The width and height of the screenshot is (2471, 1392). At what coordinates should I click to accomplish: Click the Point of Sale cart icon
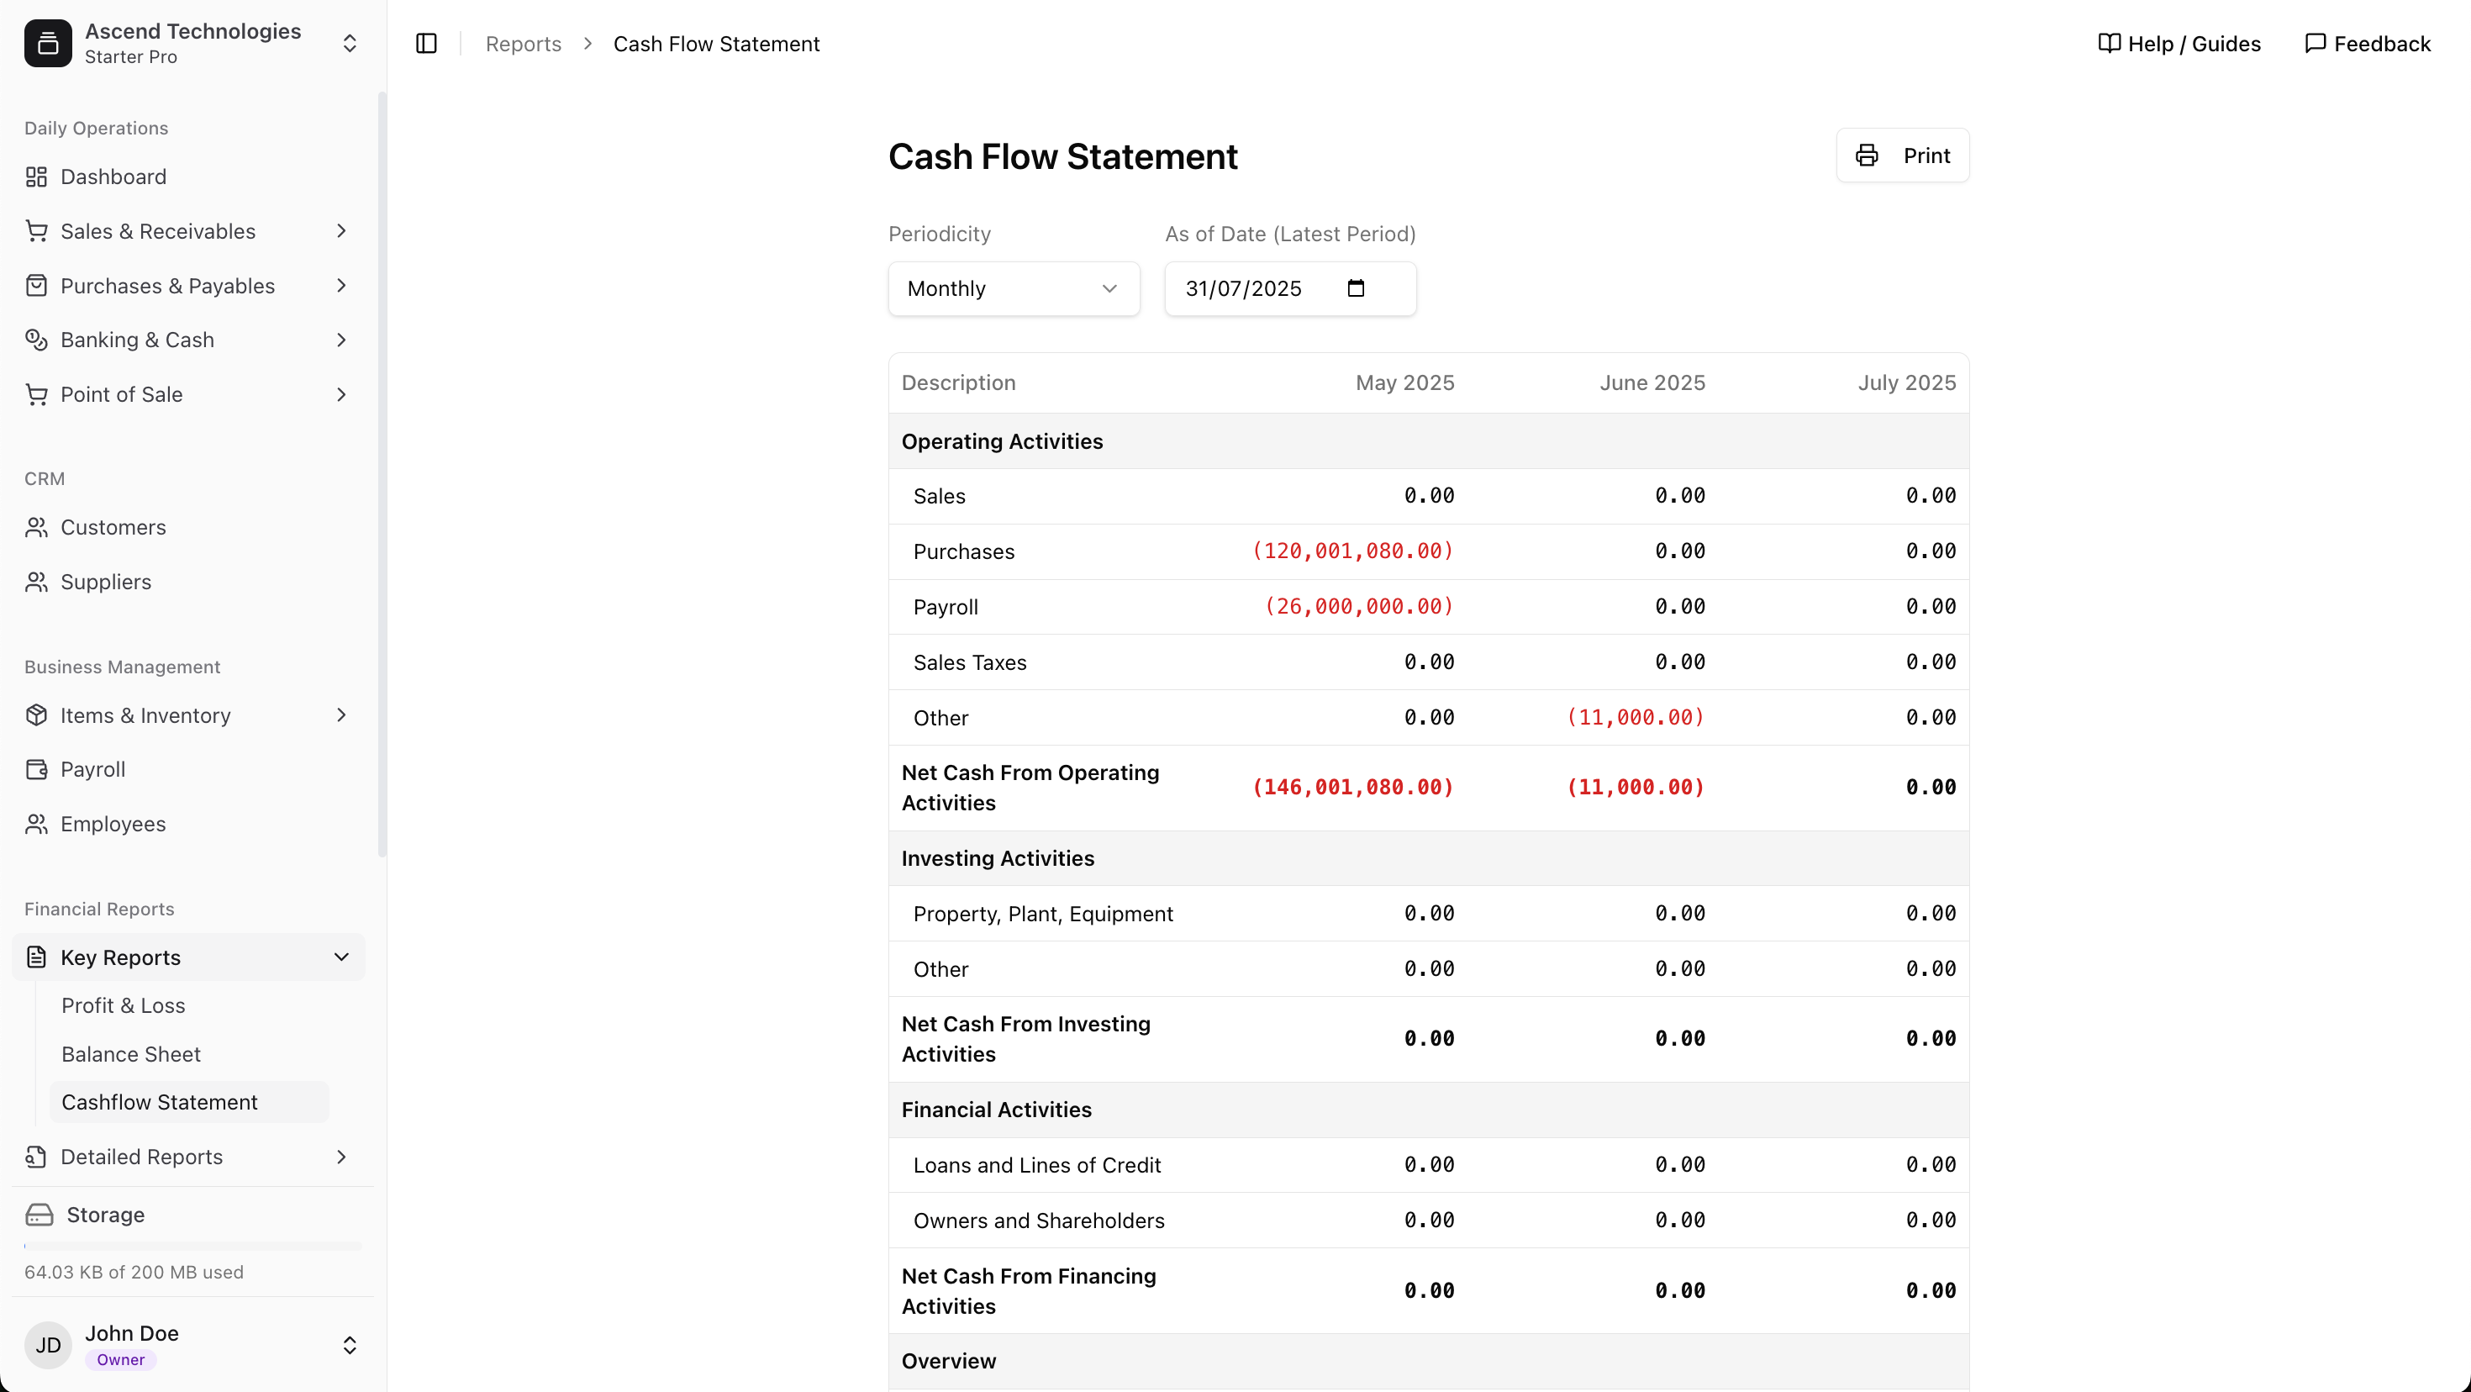click(x=36, y=394)
